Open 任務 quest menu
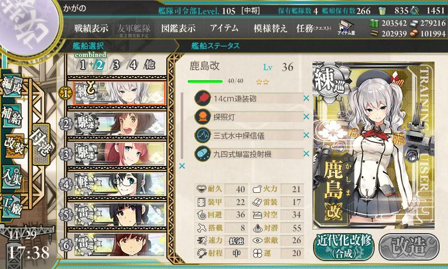The width and height of the screenshot is (448, 269). (314, 28)
